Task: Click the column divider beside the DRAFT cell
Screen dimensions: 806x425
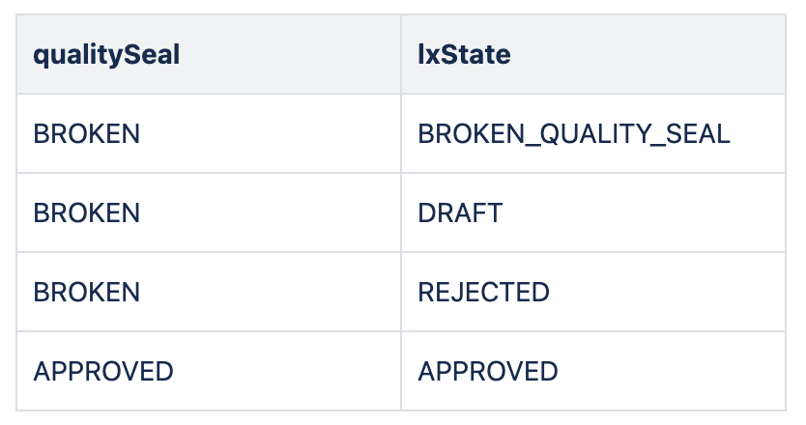Action: click(x=401, y=212)
